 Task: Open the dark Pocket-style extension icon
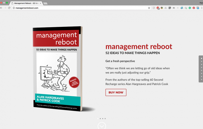tap(170, 8)
